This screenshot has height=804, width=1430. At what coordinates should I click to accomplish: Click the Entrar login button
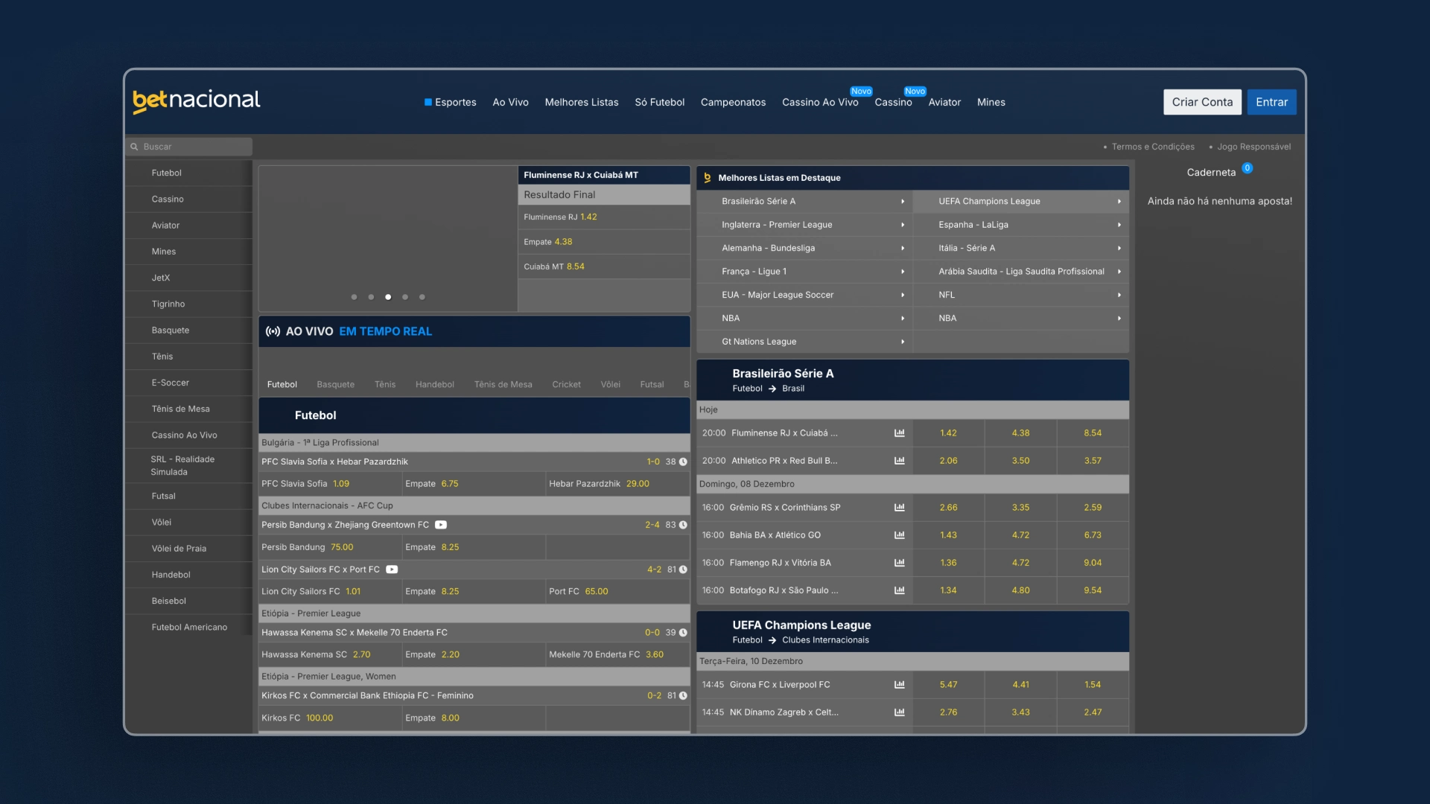point(1271,102)
